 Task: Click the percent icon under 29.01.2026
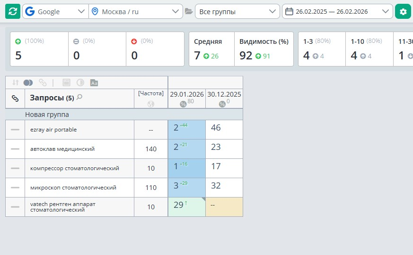[183, 104]
